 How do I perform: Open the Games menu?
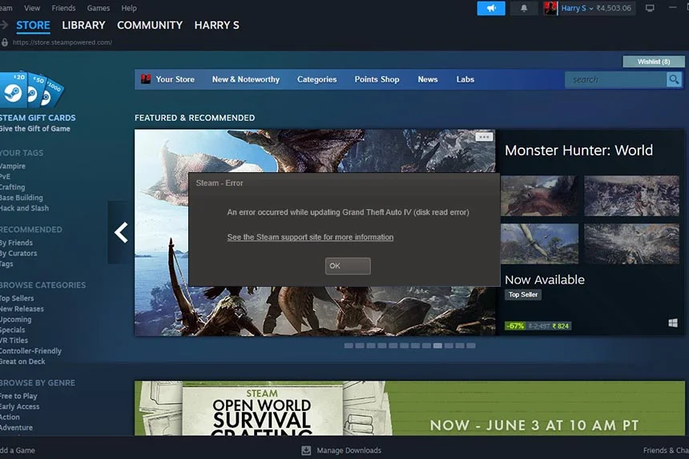tap(98, 8)
